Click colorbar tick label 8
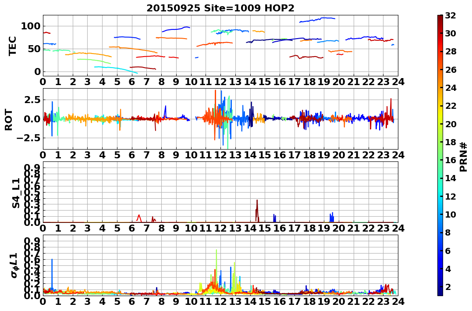 click(x=447, y=232)
